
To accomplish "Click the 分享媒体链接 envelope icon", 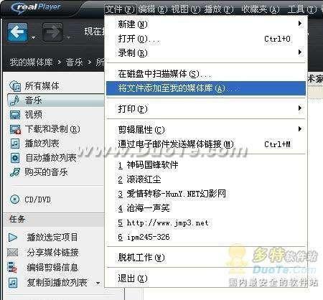I will point(13,252).
